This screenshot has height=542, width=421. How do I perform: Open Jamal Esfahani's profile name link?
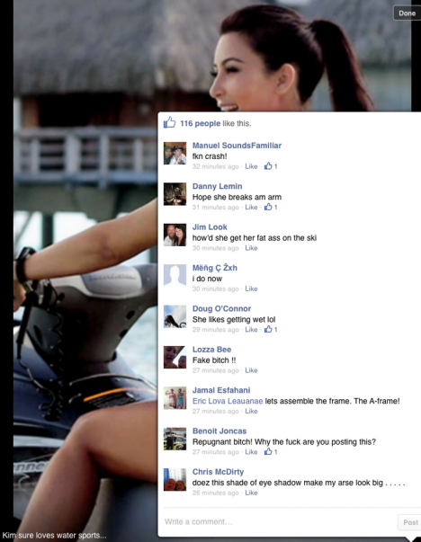click(221, 390)
